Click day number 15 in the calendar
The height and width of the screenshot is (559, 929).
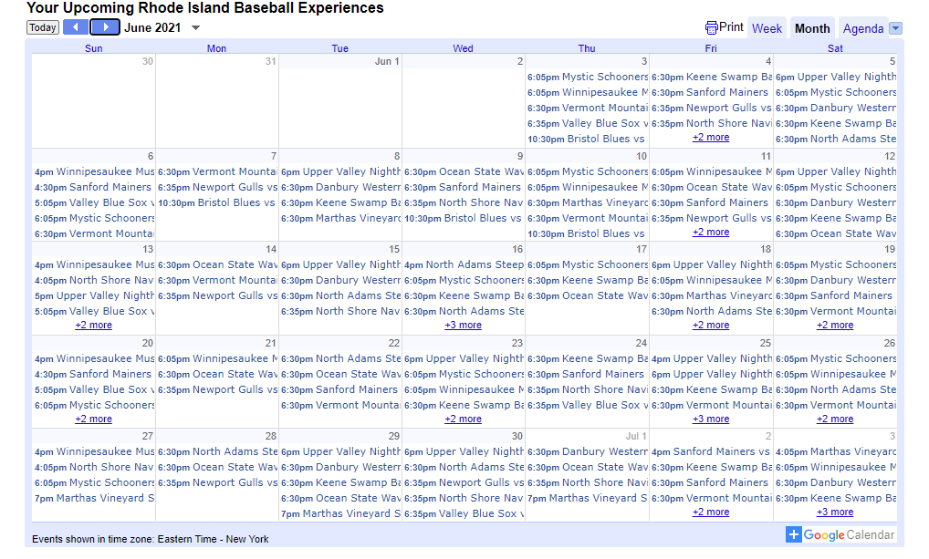point(394,250)
